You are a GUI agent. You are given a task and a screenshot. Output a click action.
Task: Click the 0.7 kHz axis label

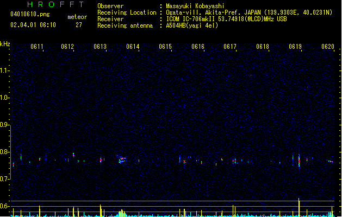4,179
